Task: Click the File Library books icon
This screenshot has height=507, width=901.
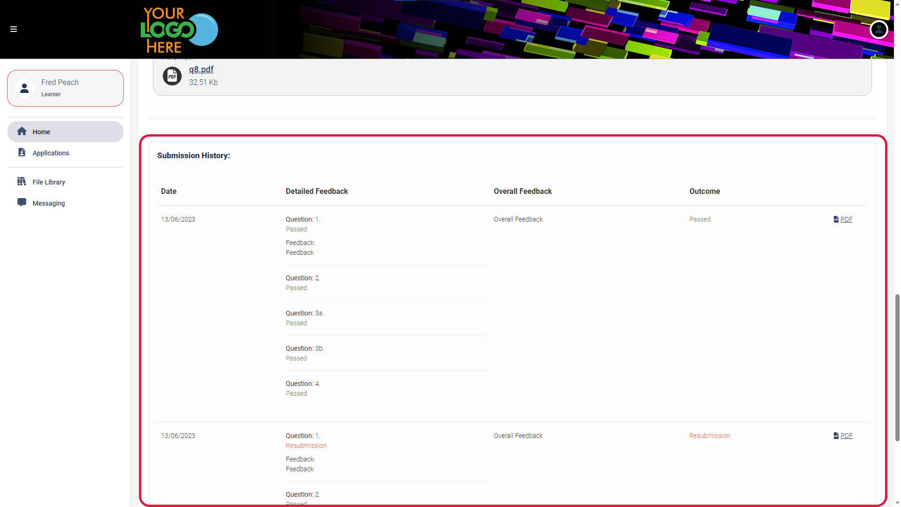Action: pos(22,182)
